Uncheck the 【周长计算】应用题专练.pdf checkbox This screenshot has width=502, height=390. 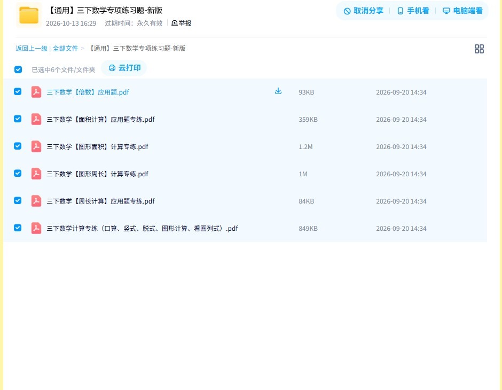click(x=18, y=200)
